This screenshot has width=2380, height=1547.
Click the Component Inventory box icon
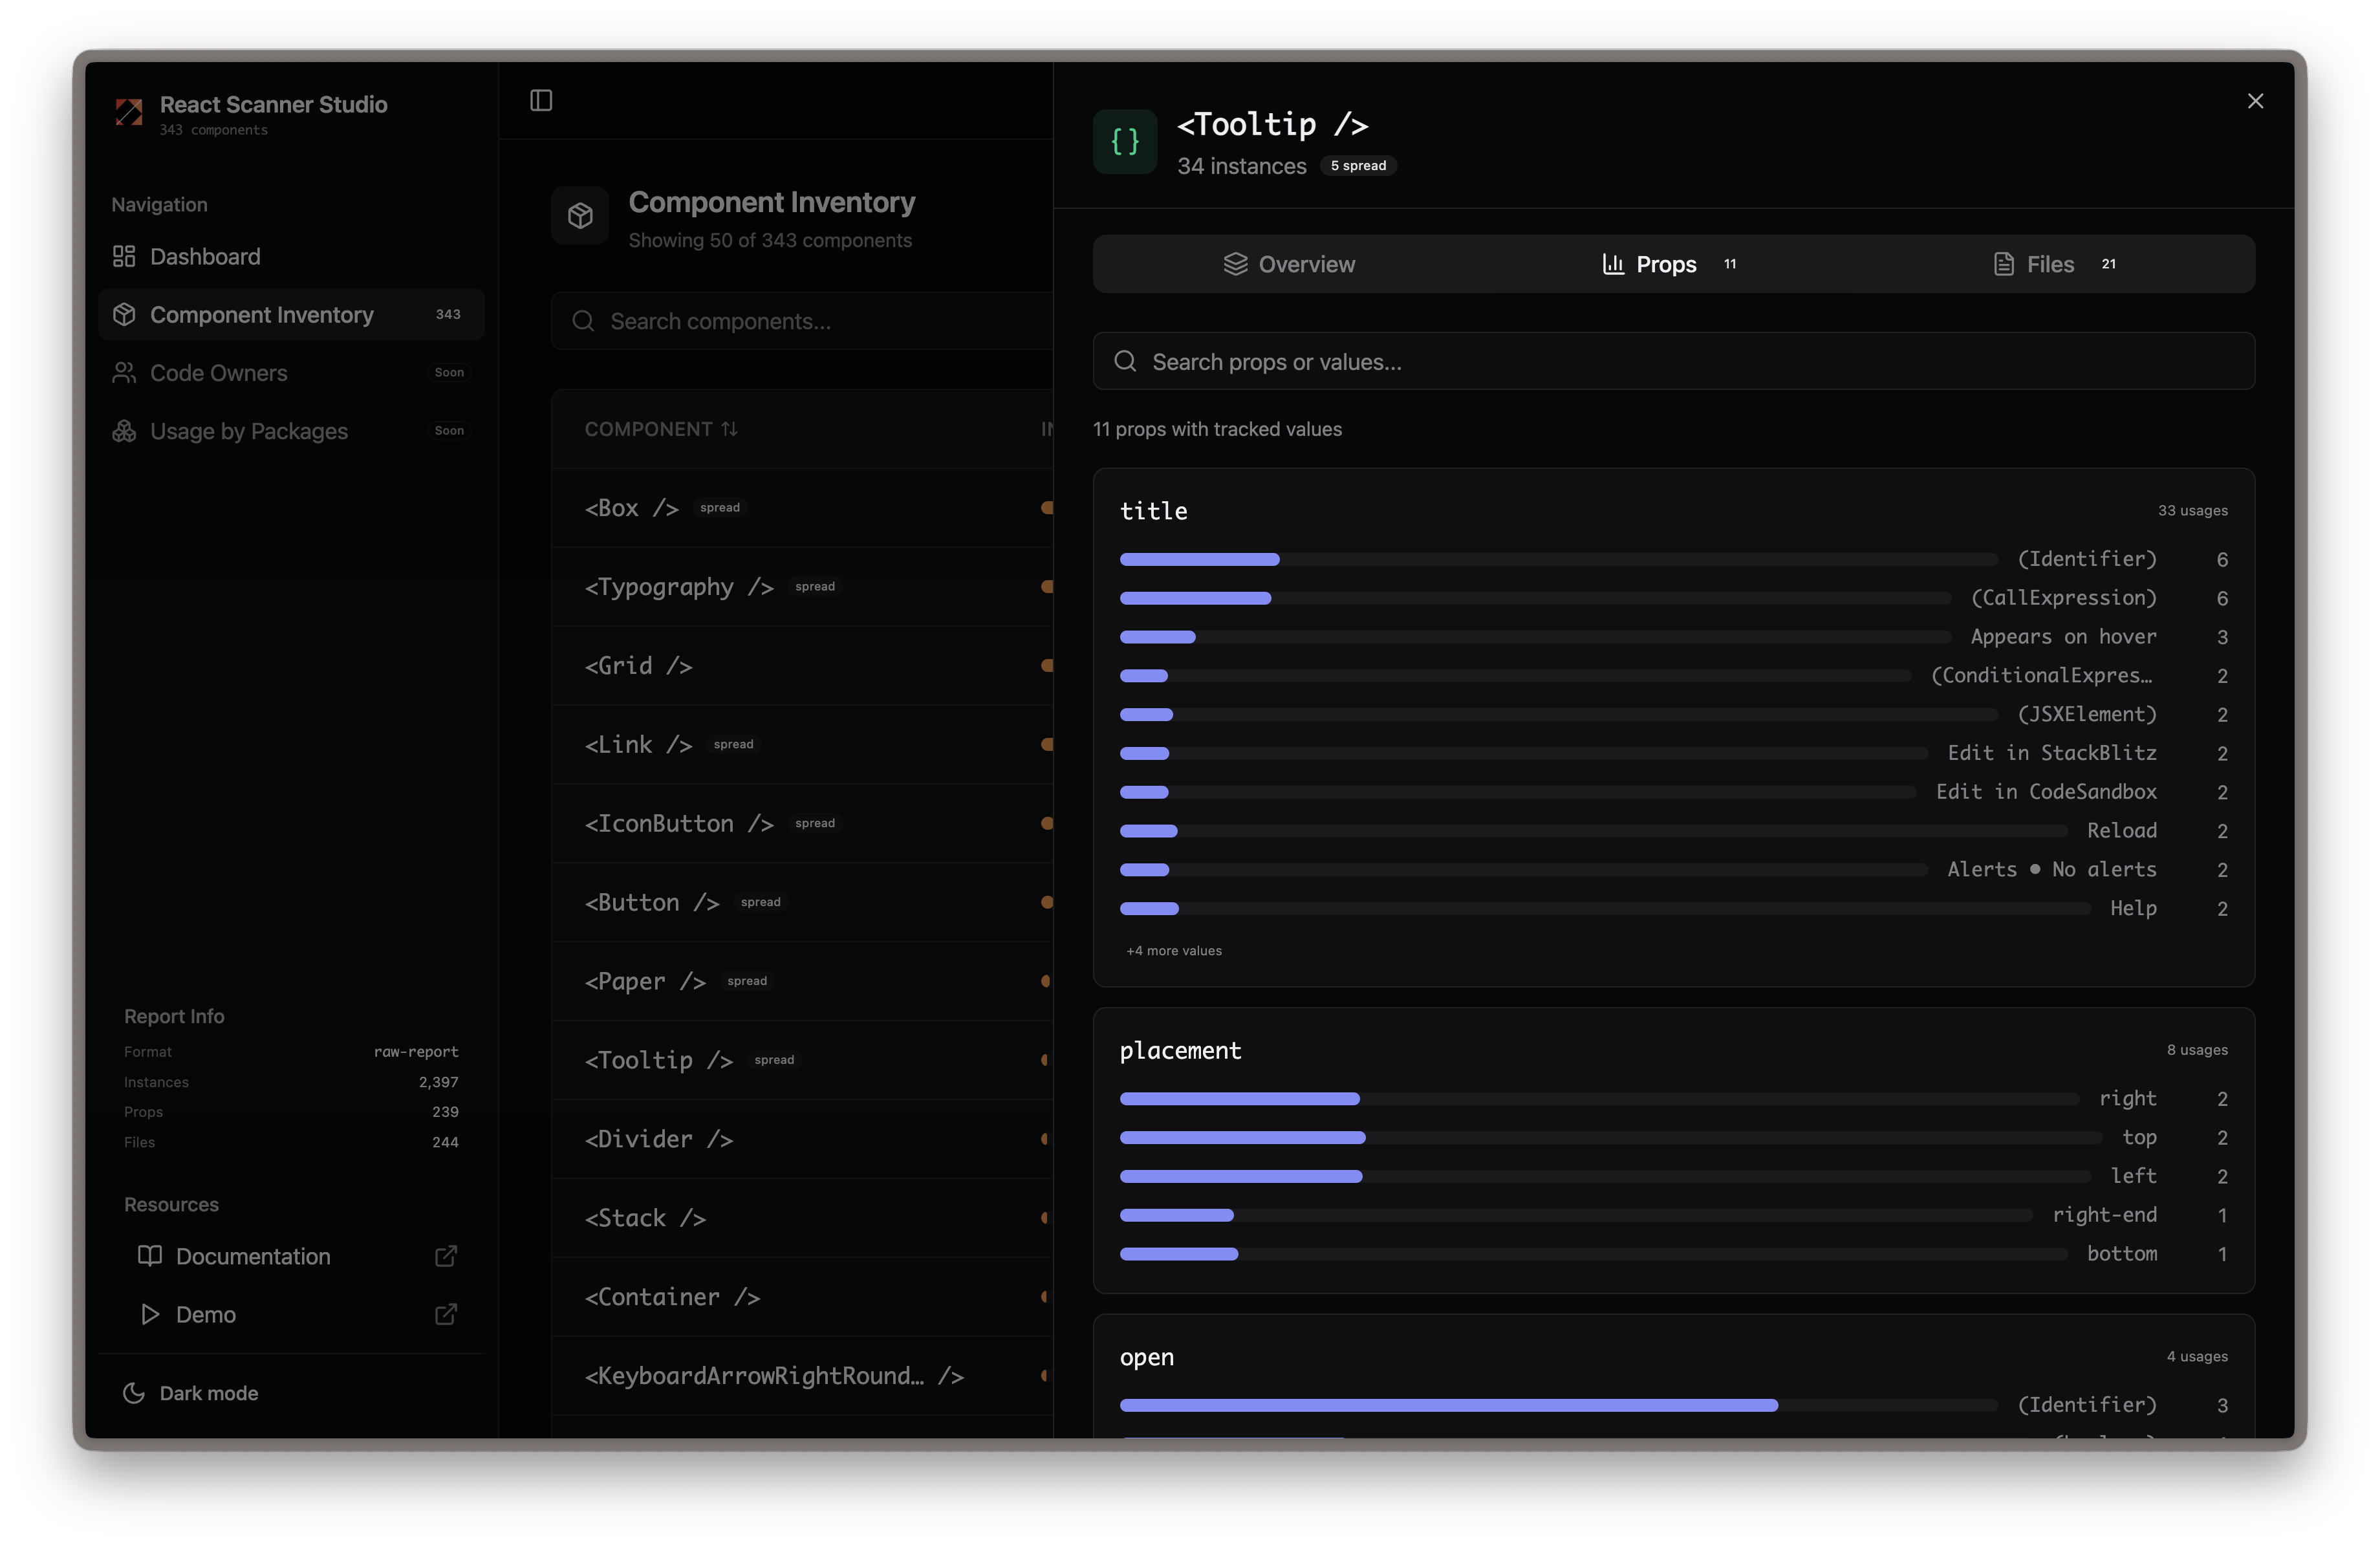point(124,314)
